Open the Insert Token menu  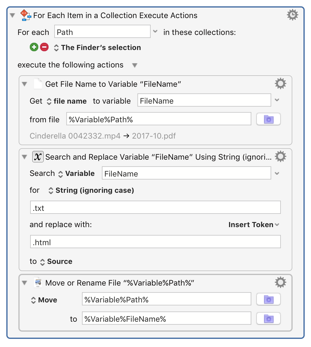(253, 225)
